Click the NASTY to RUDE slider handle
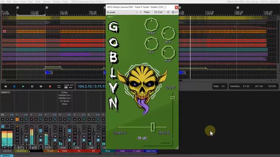The height and width of the screenshot is (157, 280). coord(153,127)
